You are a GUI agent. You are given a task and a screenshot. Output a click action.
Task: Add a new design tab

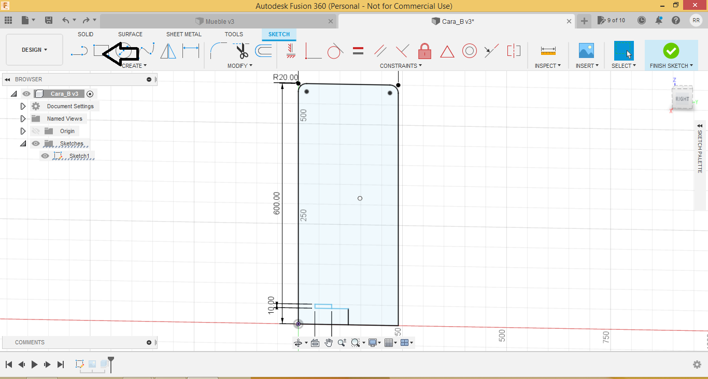tap(584, 21)
